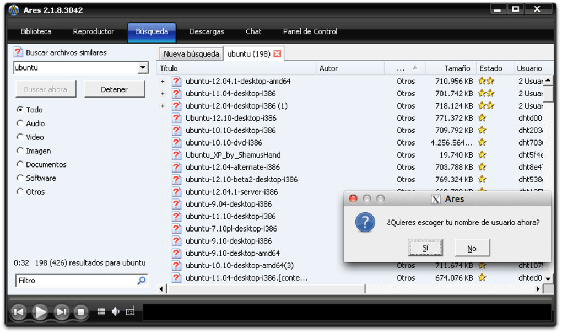Select the Video file type radio
The width and height of the screenshot is (562, 333).
coord(20,137)
